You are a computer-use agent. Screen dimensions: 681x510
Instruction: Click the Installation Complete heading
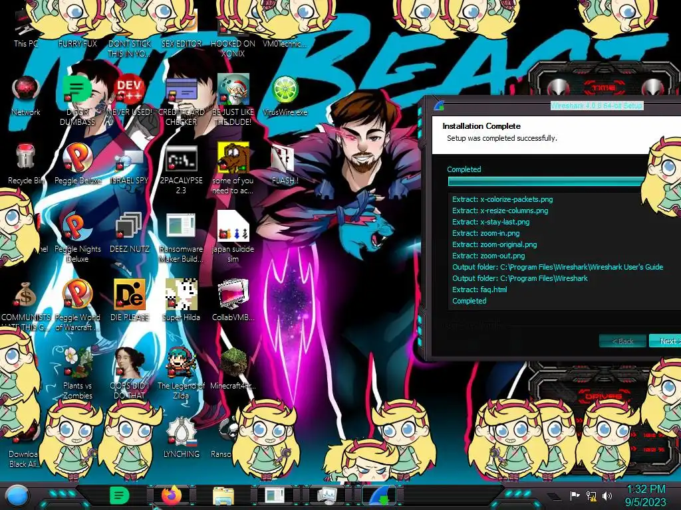[481, 126]
